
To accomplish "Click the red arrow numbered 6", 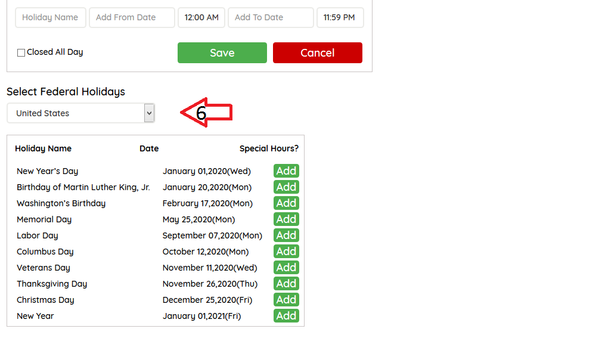I will coord(205,113).
